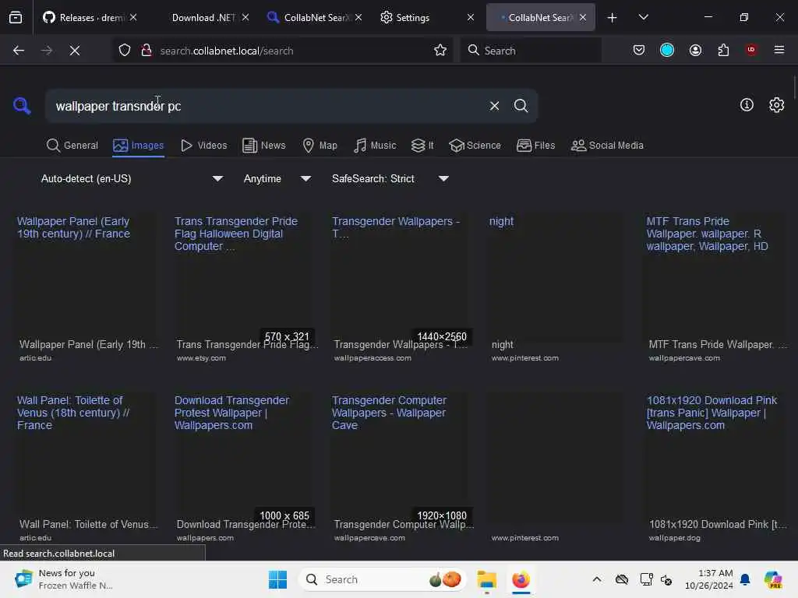Select the Social Media search category
Screen dimensions: 798x598
608,146
